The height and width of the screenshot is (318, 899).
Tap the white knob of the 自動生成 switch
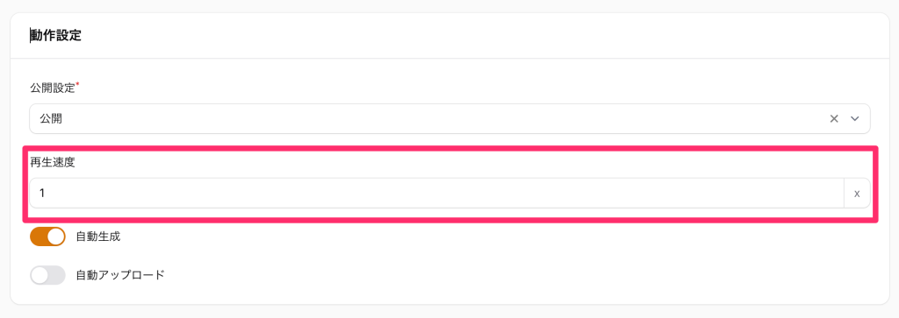click(x=55, y=237)
